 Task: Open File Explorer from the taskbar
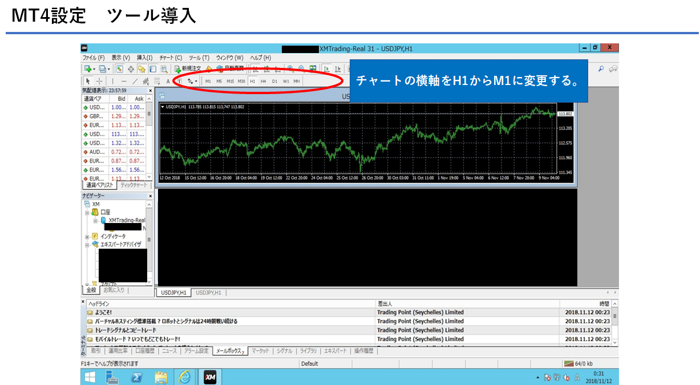pos(160,377)
